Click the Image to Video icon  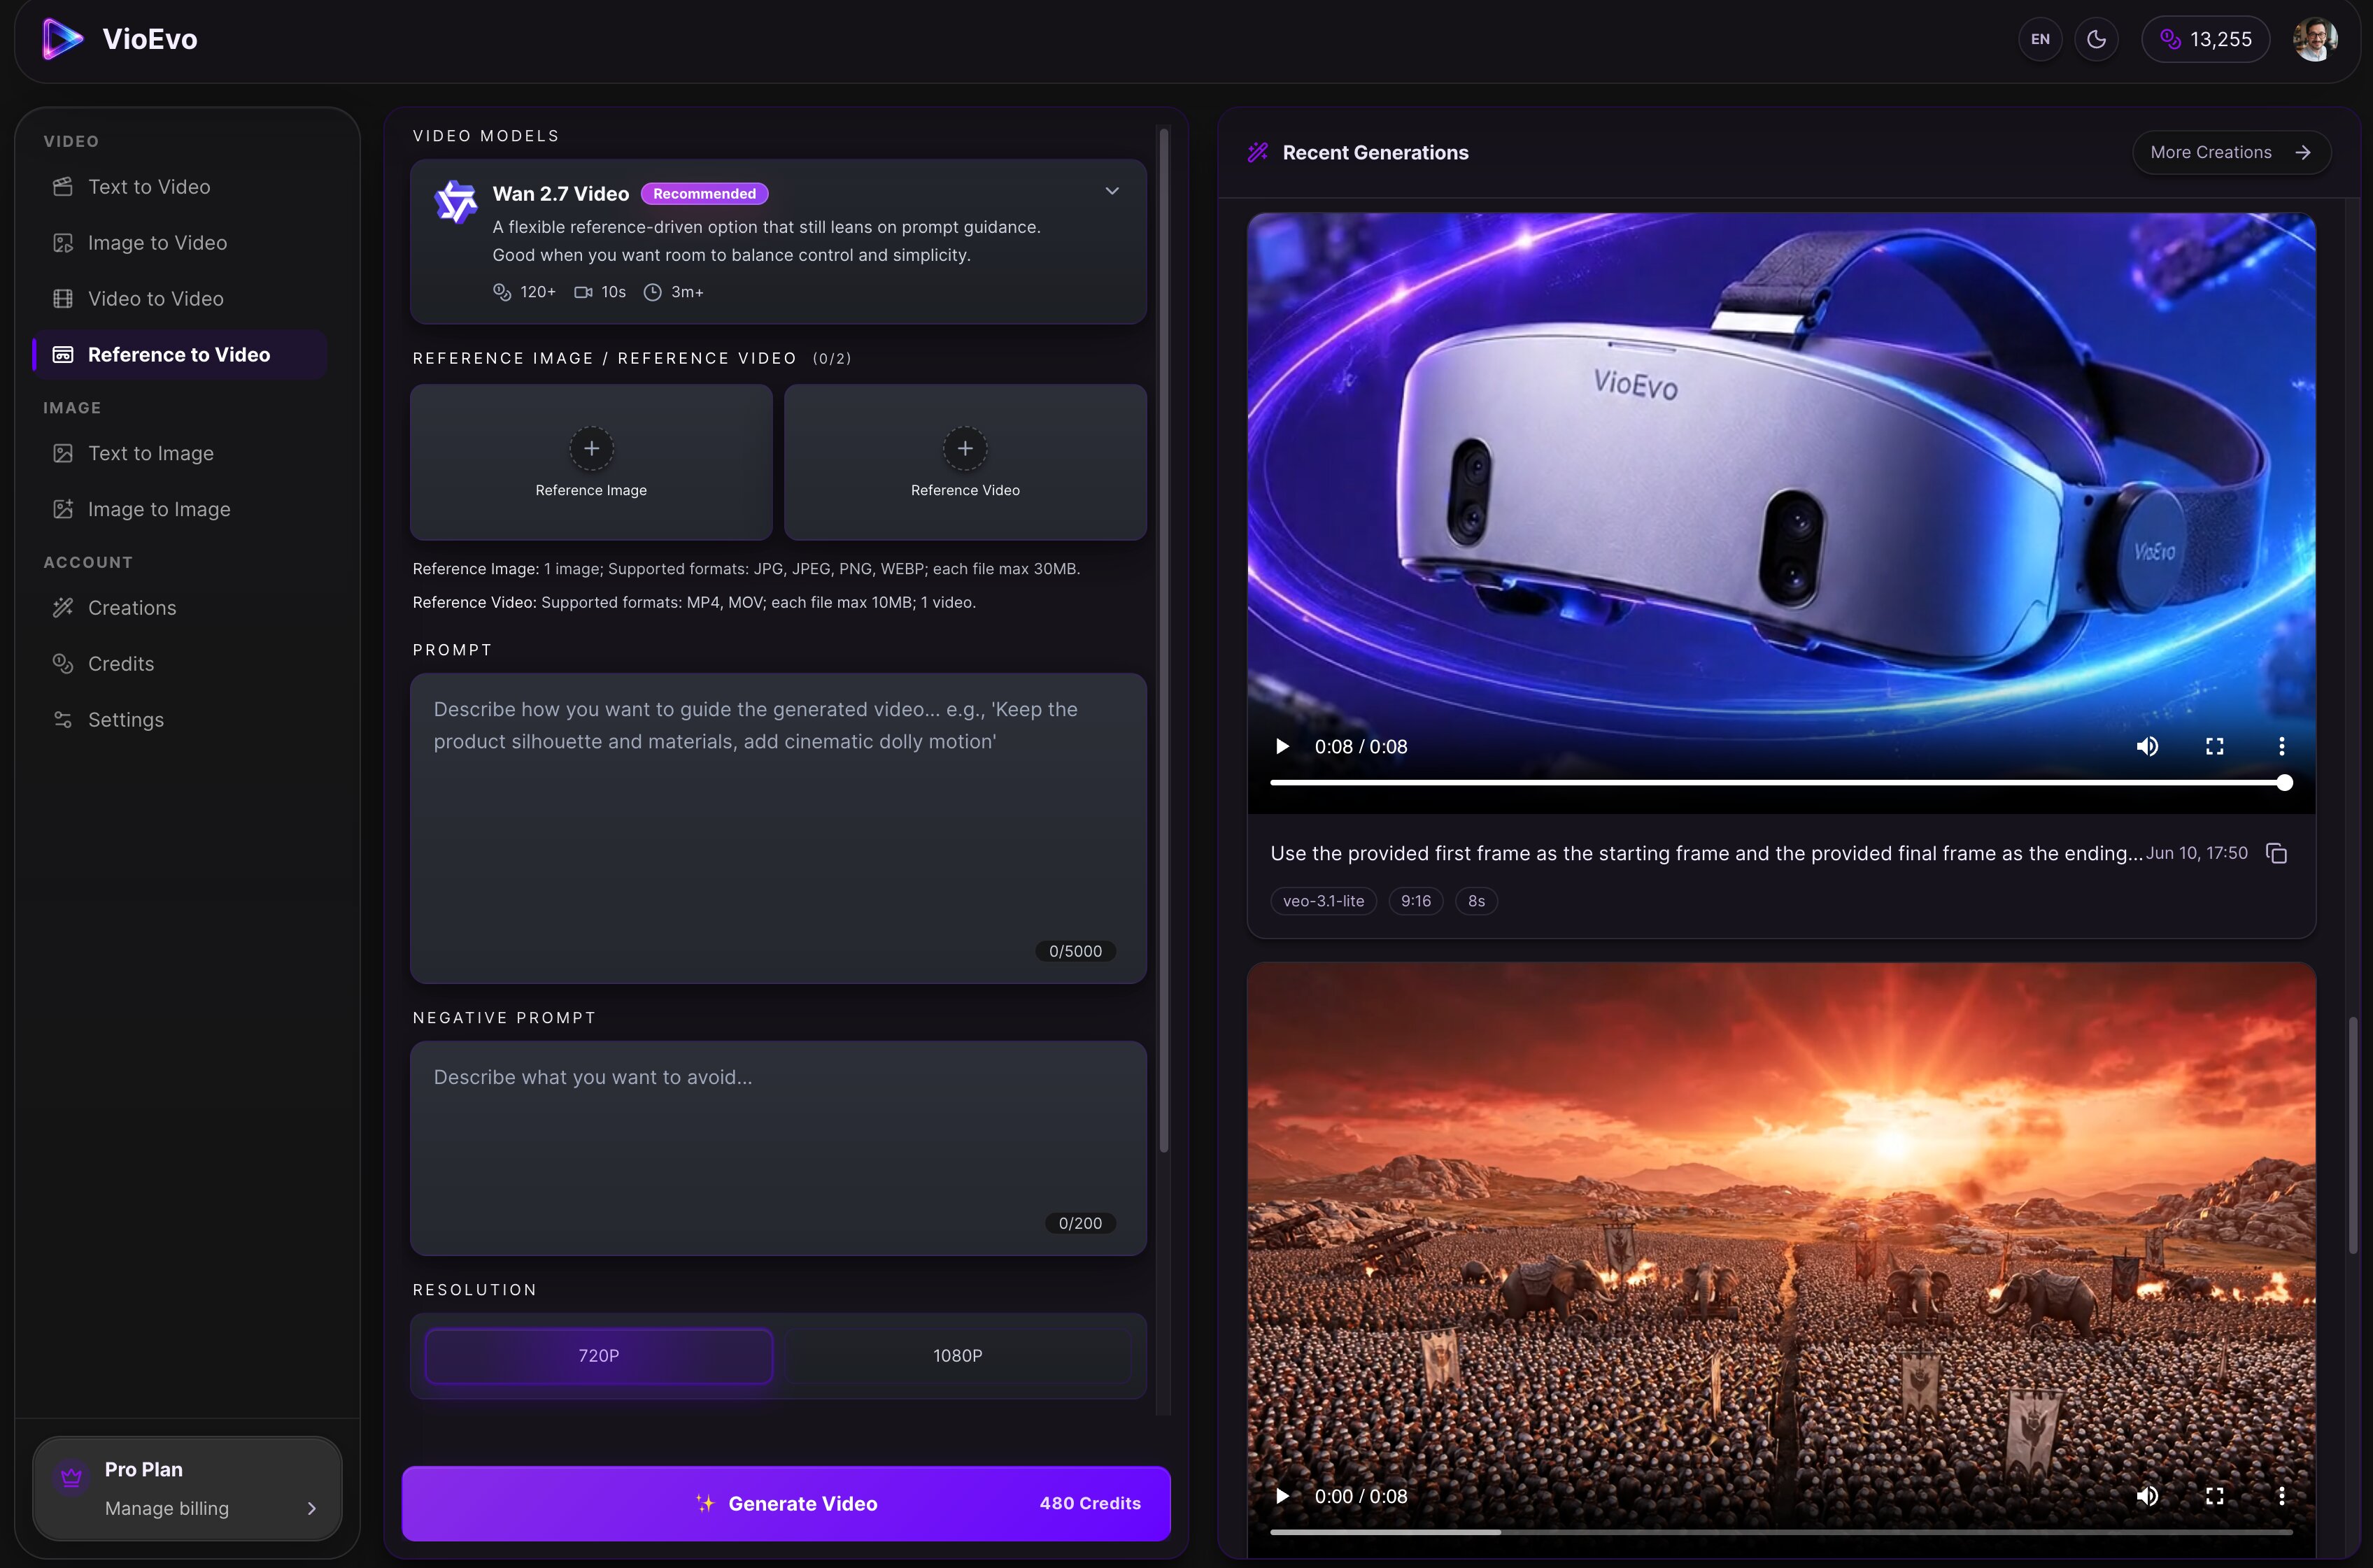pyautogui.click(x=63, y=243)
